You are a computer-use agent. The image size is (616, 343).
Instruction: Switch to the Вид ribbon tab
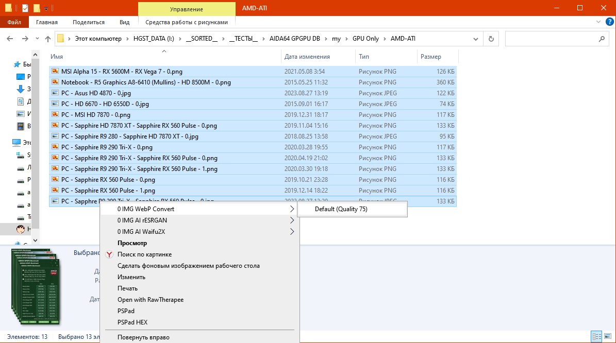point(125,22)
